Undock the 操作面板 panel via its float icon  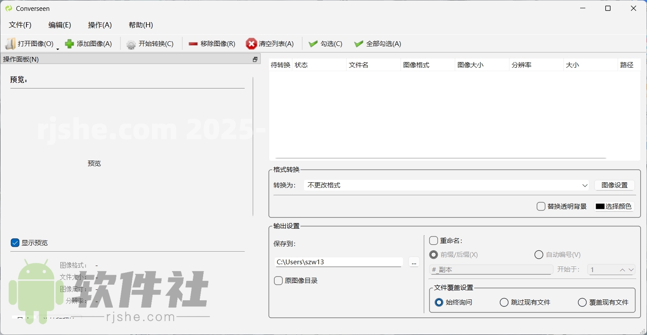pyautogui.click(x=255, y=59)
